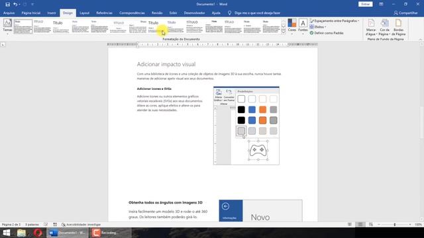Click the Página 2 de 3 status indicator
Viewport: 424px width, 238px height.
coord(11,225)
